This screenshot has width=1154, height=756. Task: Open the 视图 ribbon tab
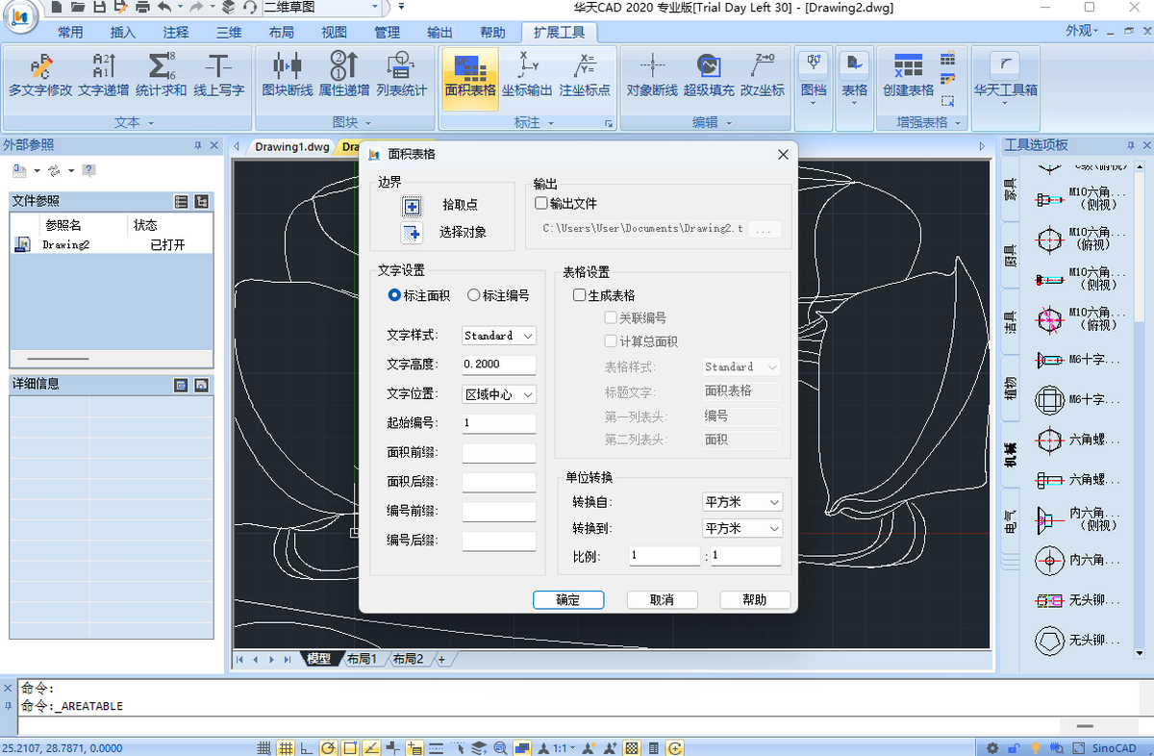point(334,33)
